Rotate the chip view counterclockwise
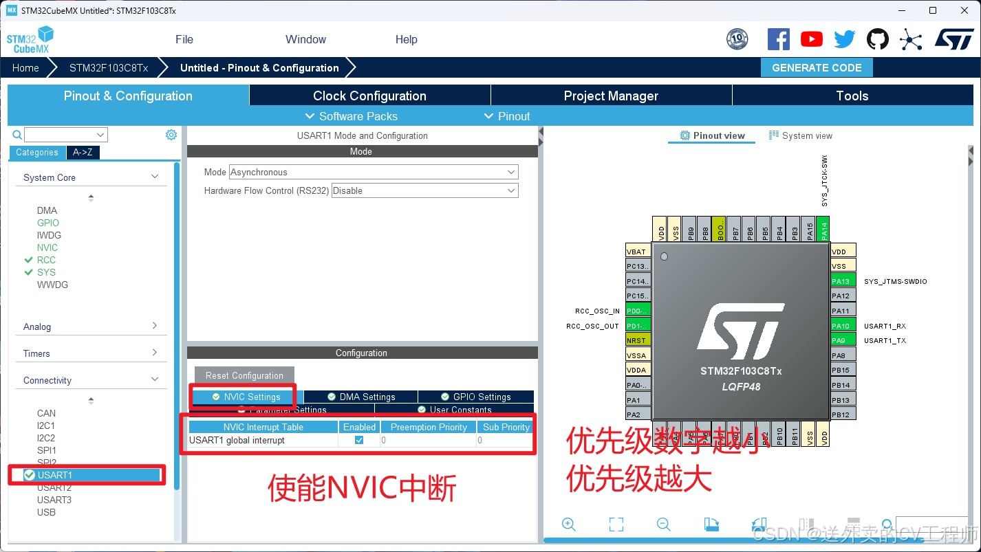The height and width of the screenshot is (552, 981). 758,525
